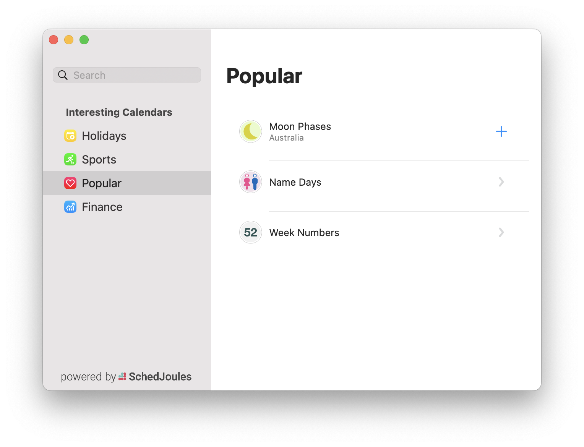Click the search magnifying glass icon
This screenshot has height=447, width=584.
coord(63,75)
